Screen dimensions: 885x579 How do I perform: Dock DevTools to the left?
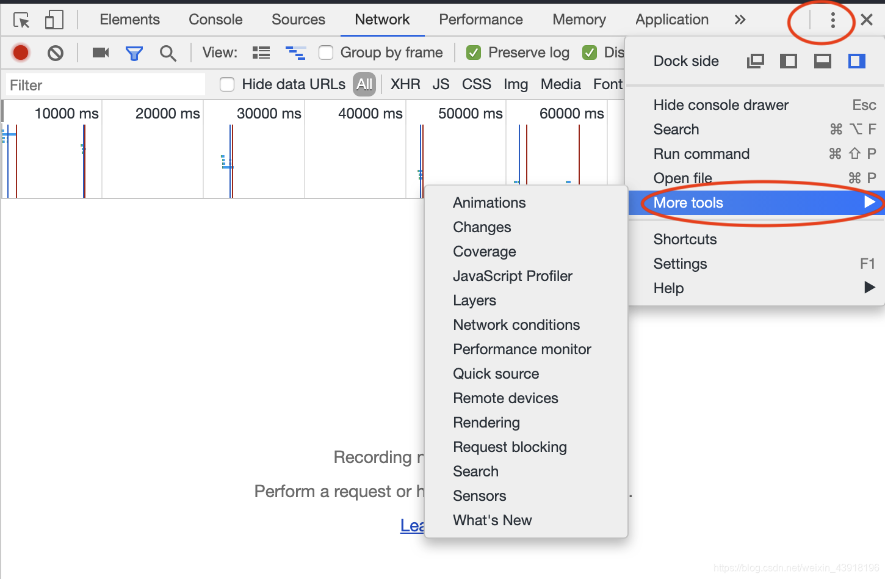(x=789, y=61)
